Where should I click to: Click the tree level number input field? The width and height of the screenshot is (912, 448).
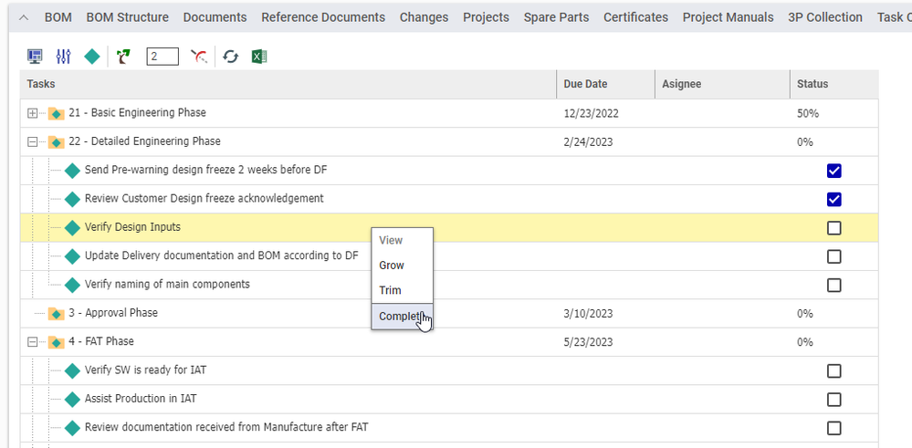[162, 57]
